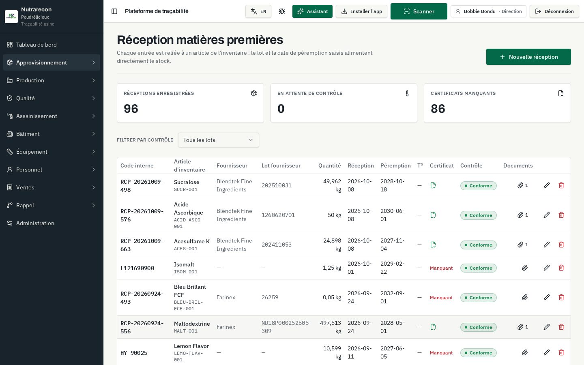584x365 pixels.
Task: Click Manquant certificate in Lemon Flavor row
Action: [441, 353]
